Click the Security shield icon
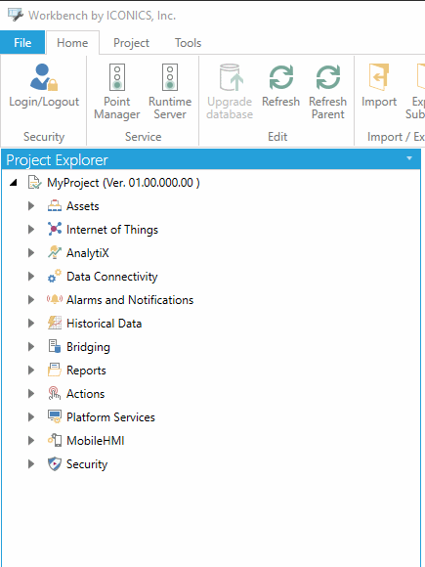Viewport: 425px width, 567px height. (55, 464)
